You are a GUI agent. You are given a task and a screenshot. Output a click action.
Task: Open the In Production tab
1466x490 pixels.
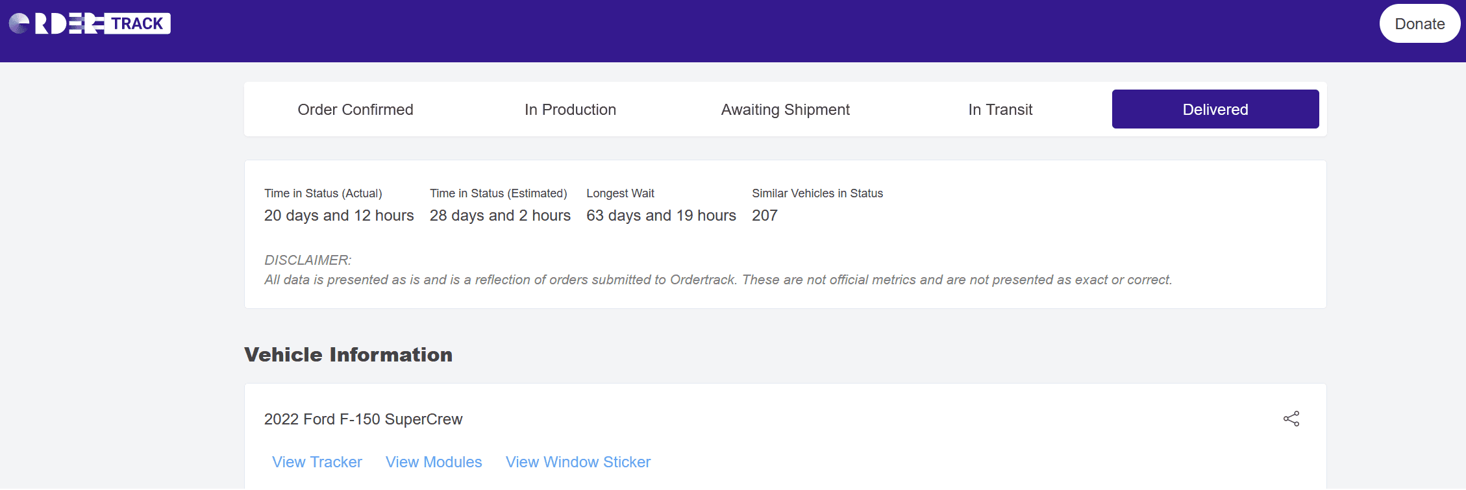pyautogui.click(x=570, y=110)
